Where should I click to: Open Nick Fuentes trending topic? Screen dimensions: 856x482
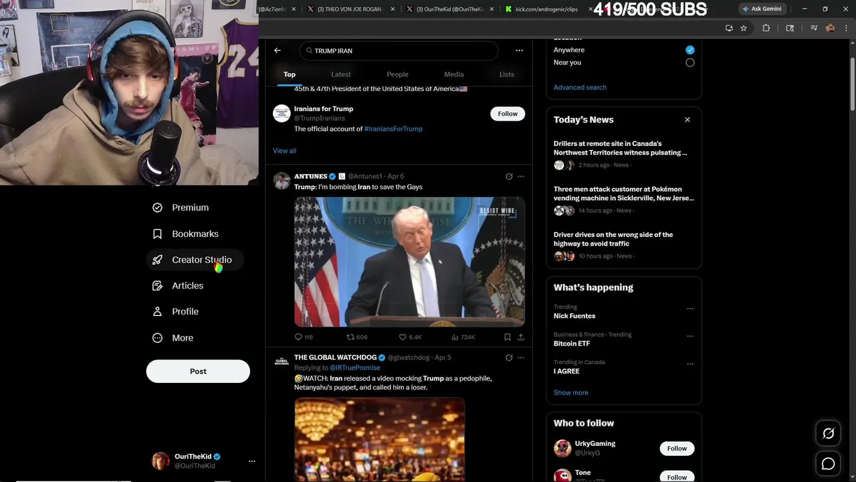(x=574, y=316)
